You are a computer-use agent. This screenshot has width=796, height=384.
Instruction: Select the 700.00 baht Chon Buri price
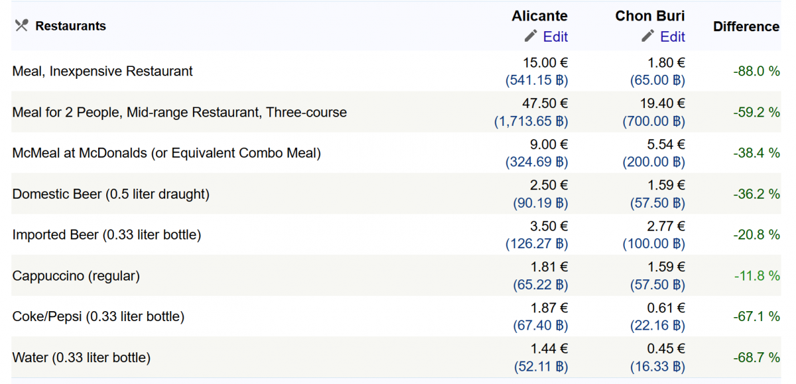(x=653, y=121)
